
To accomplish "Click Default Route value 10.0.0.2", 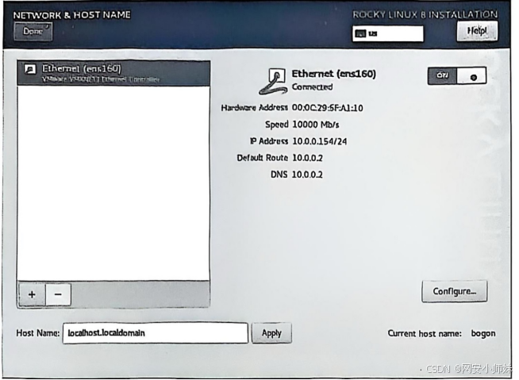I will point(307,158).
